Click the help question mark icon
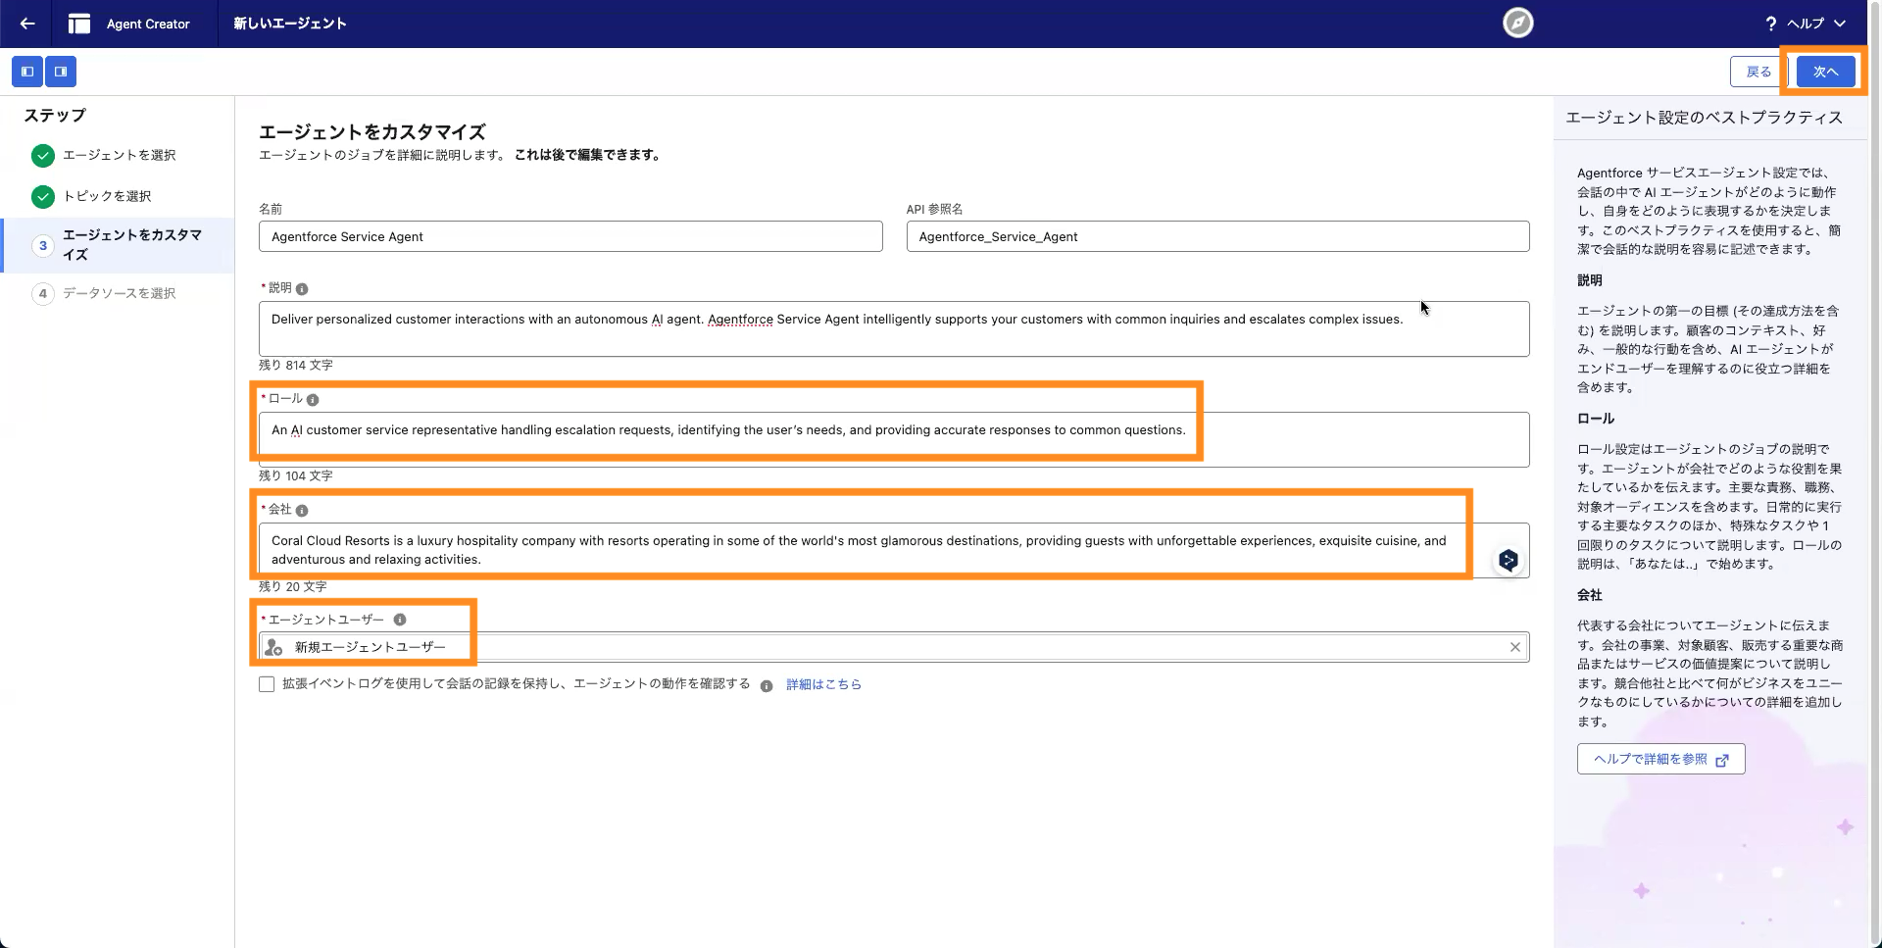1882x948 pixels. 1770,24
